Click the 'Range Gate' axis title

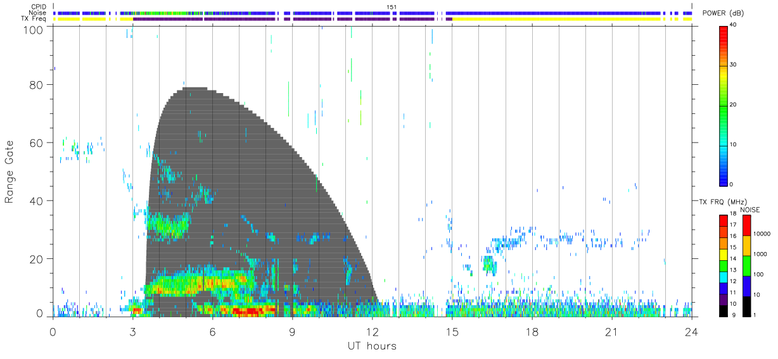tap(10, 172)
